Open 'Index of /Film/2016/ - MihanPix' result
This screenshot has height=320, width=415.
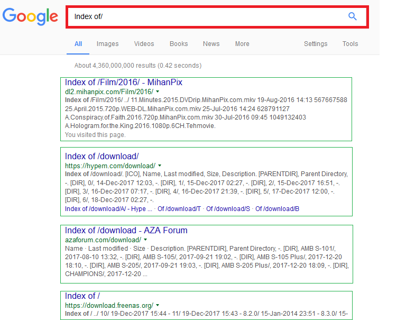(x=124, y=82)
